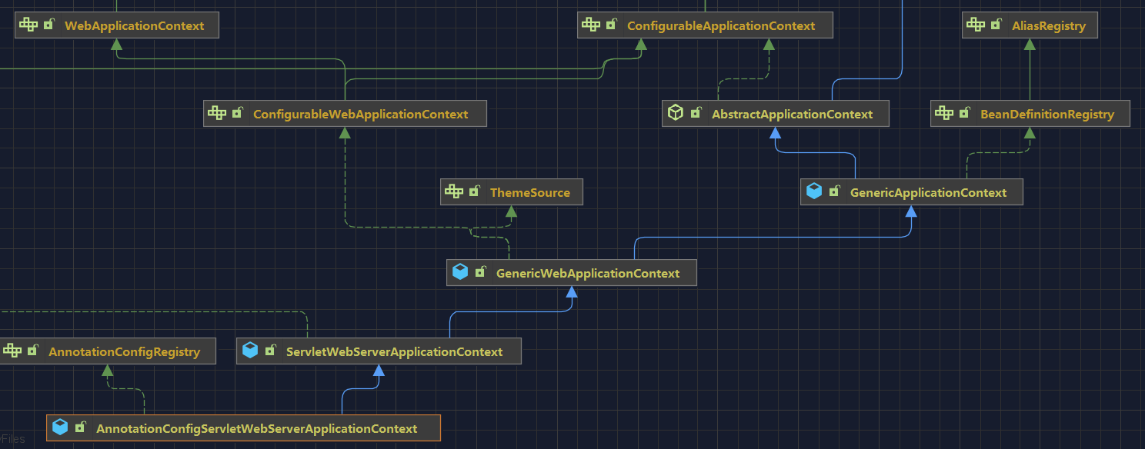The width and height of the screenshot is (1145, 449).
Task: Click the abstract class icon of AbstractApplicationContext
Action: point(675,113)
